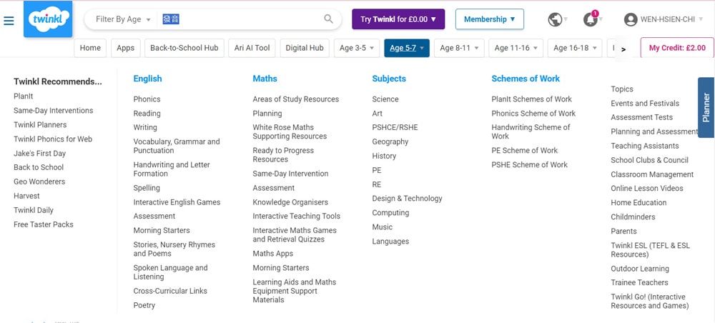Select Harvest recommendation link
715x323 pixels.
(x=26, y=196)
